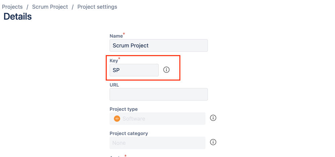Click the red required asterisk beside Key

pos(119,59)
